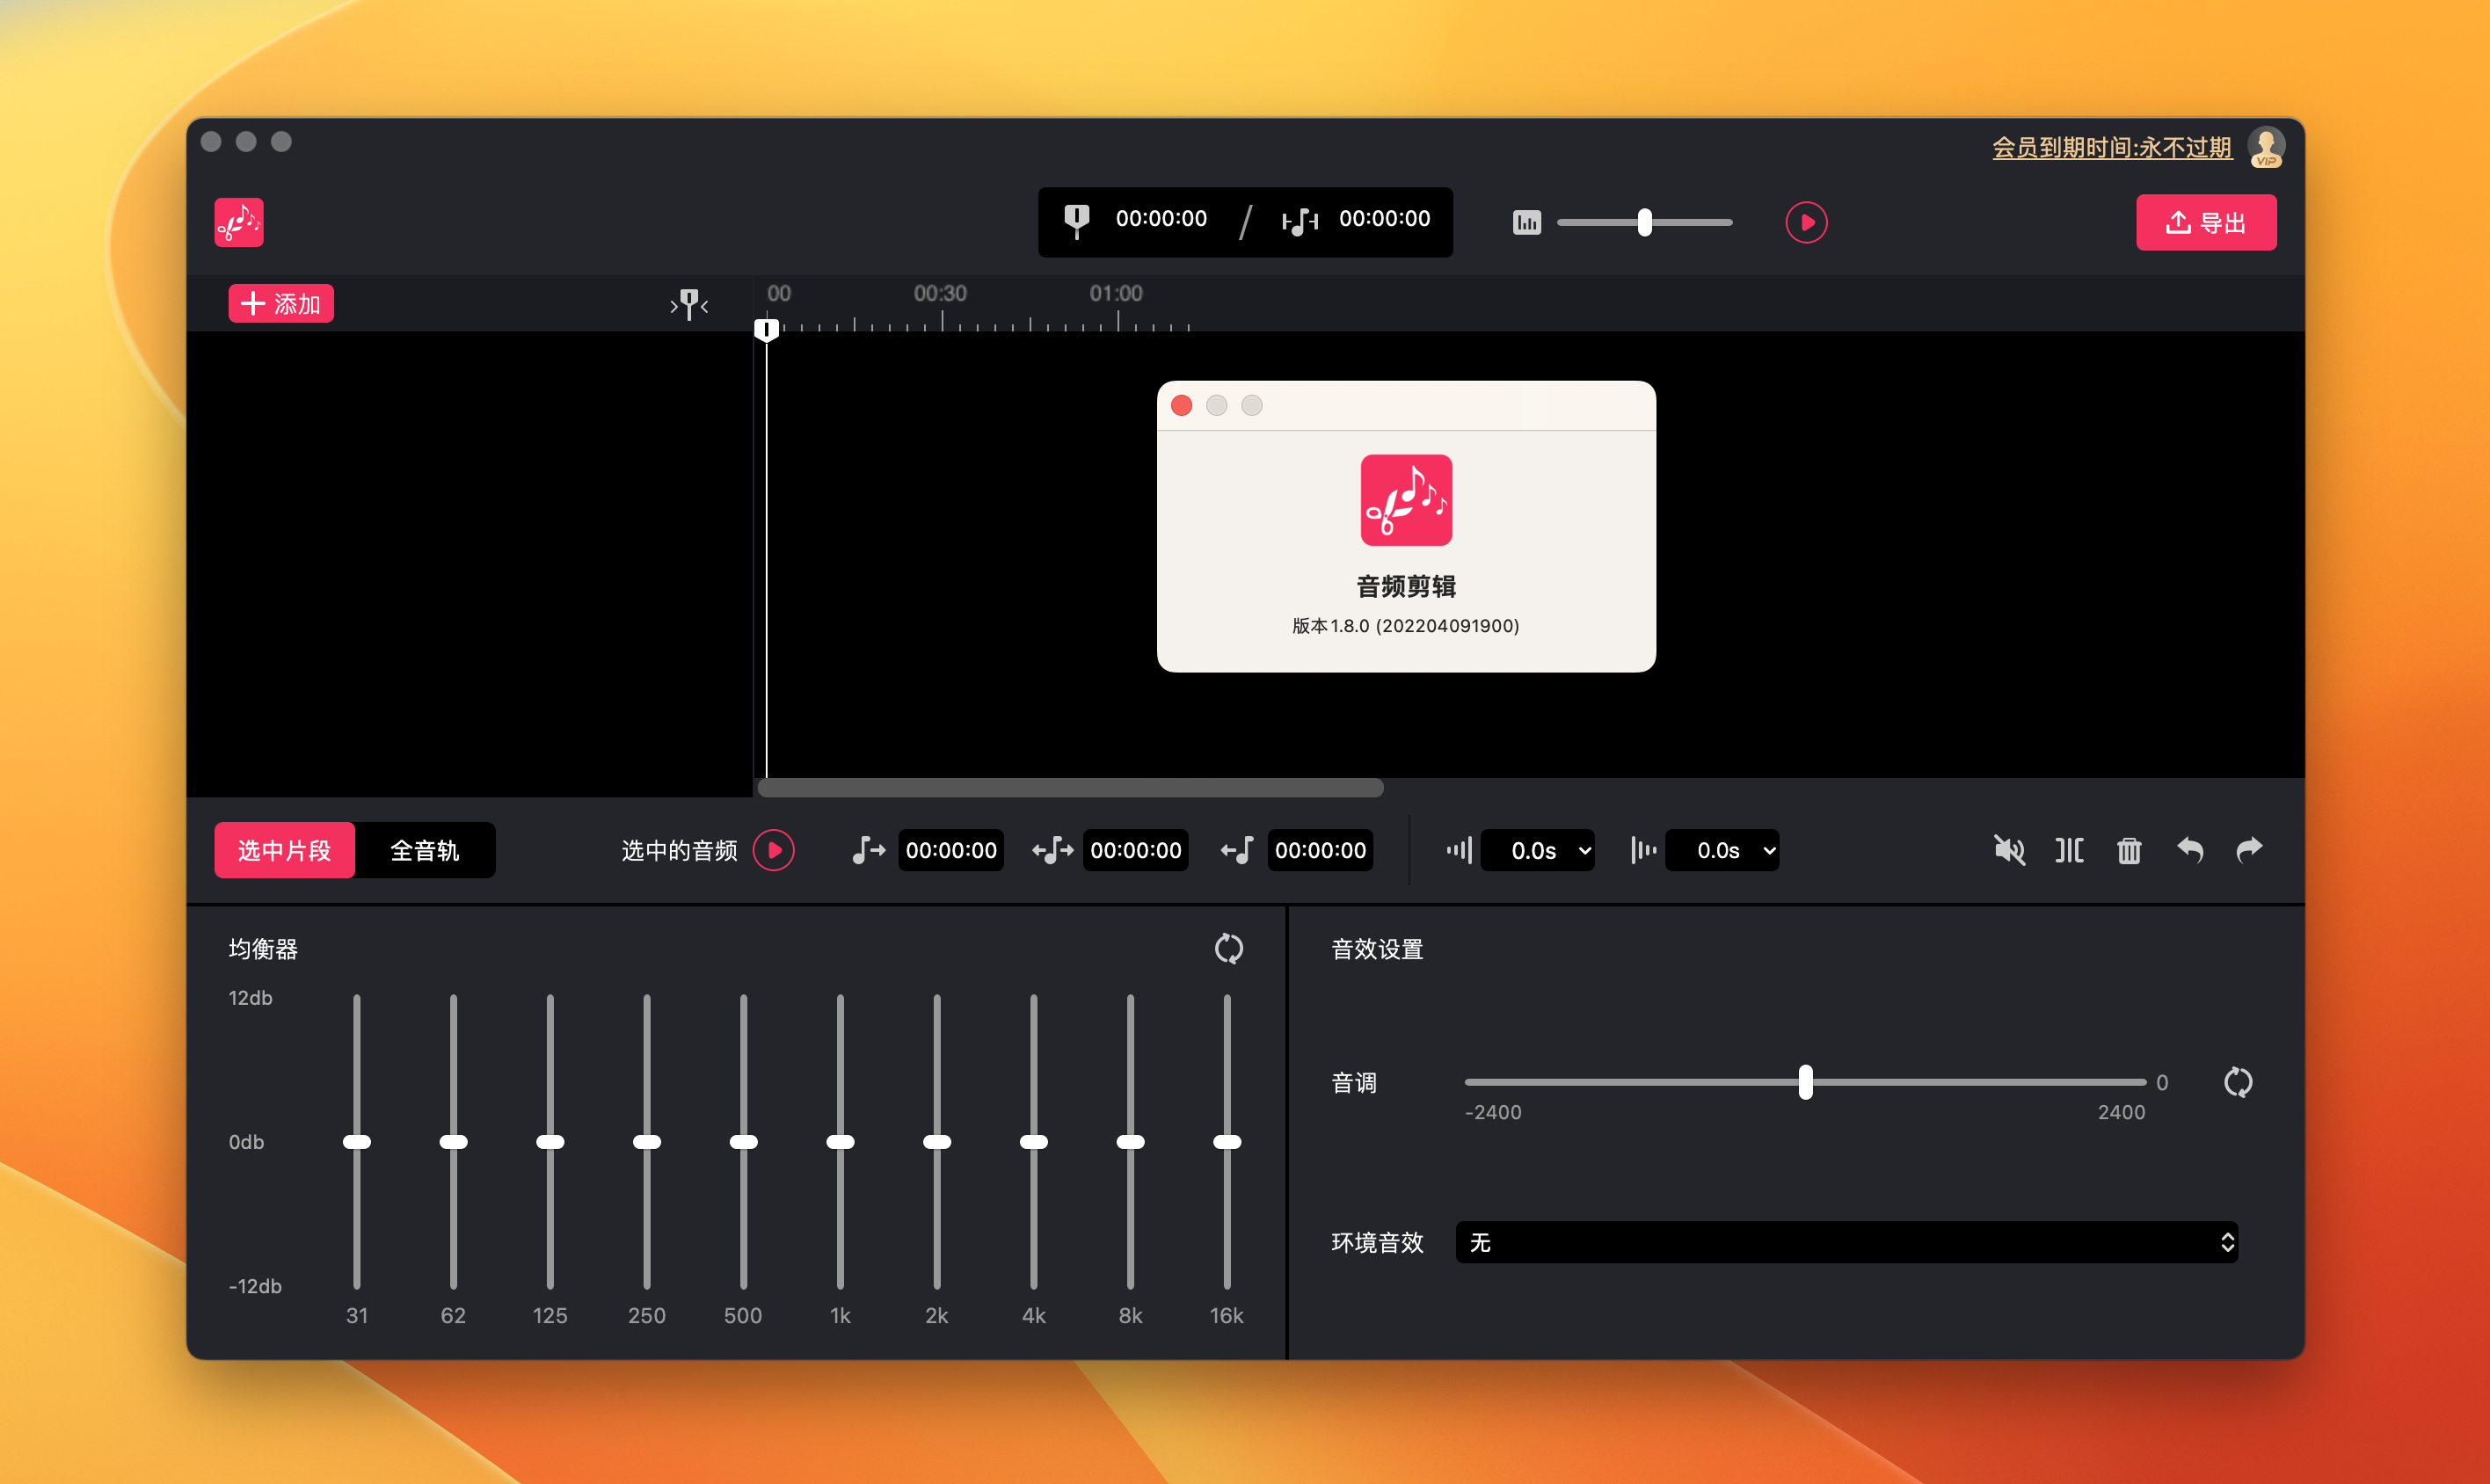Click the mute audio speaker icon
The width and height of the screenshot is (2490, 1484).
[x=2008, y=850]
